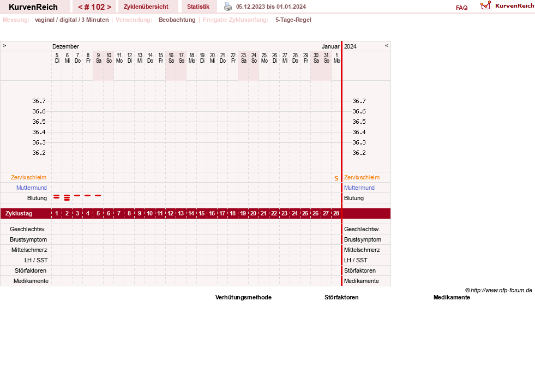Viewport: 535px width, 373px height.
Task: Click the right 'Blutung' row label
Action: coord(354,198)
